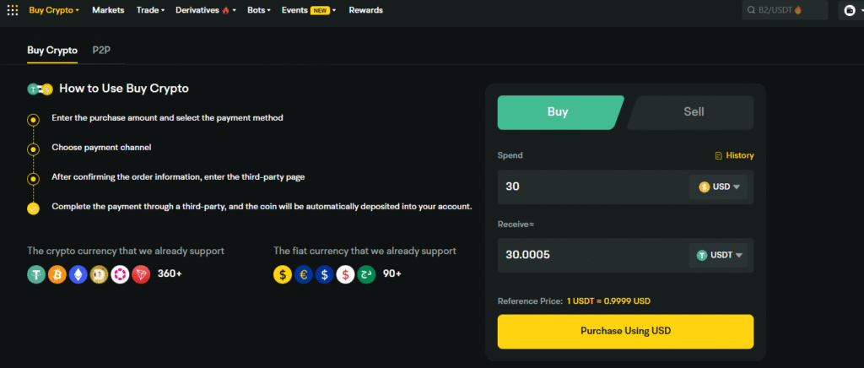The width and height of the screenshot is (864, 368).
Task: Open the apps grid menu icon
Action: tap(12, 10)
